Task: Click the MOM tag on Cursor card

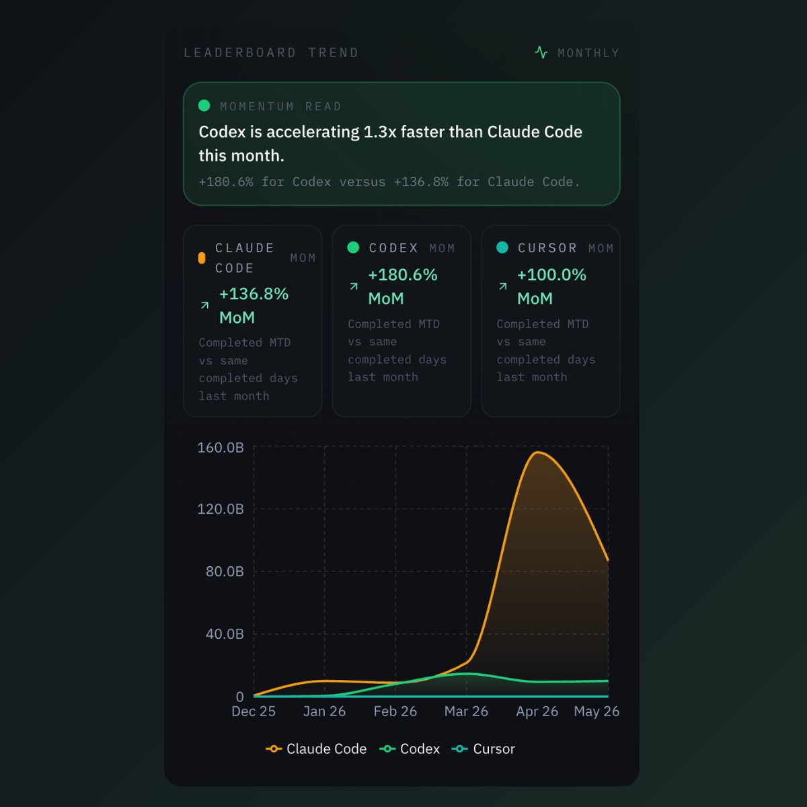Action: tap(601, 248)
